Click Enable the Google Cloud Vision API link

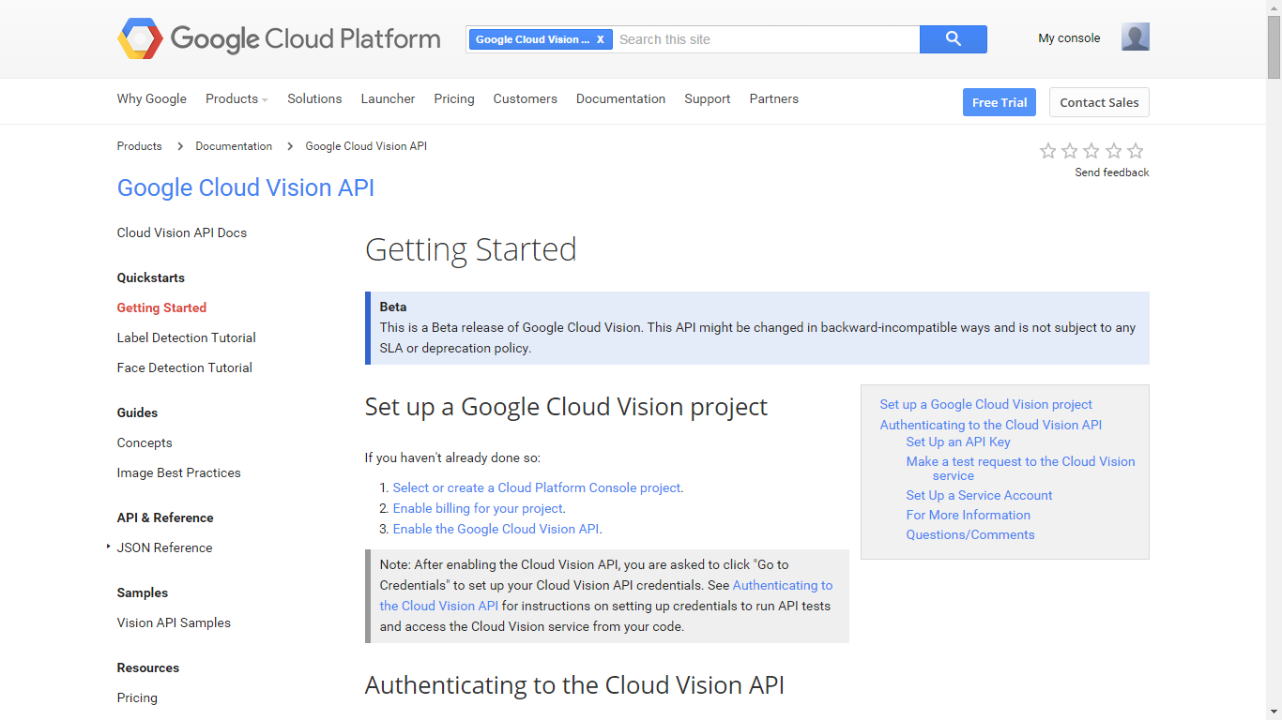(496, 529)
